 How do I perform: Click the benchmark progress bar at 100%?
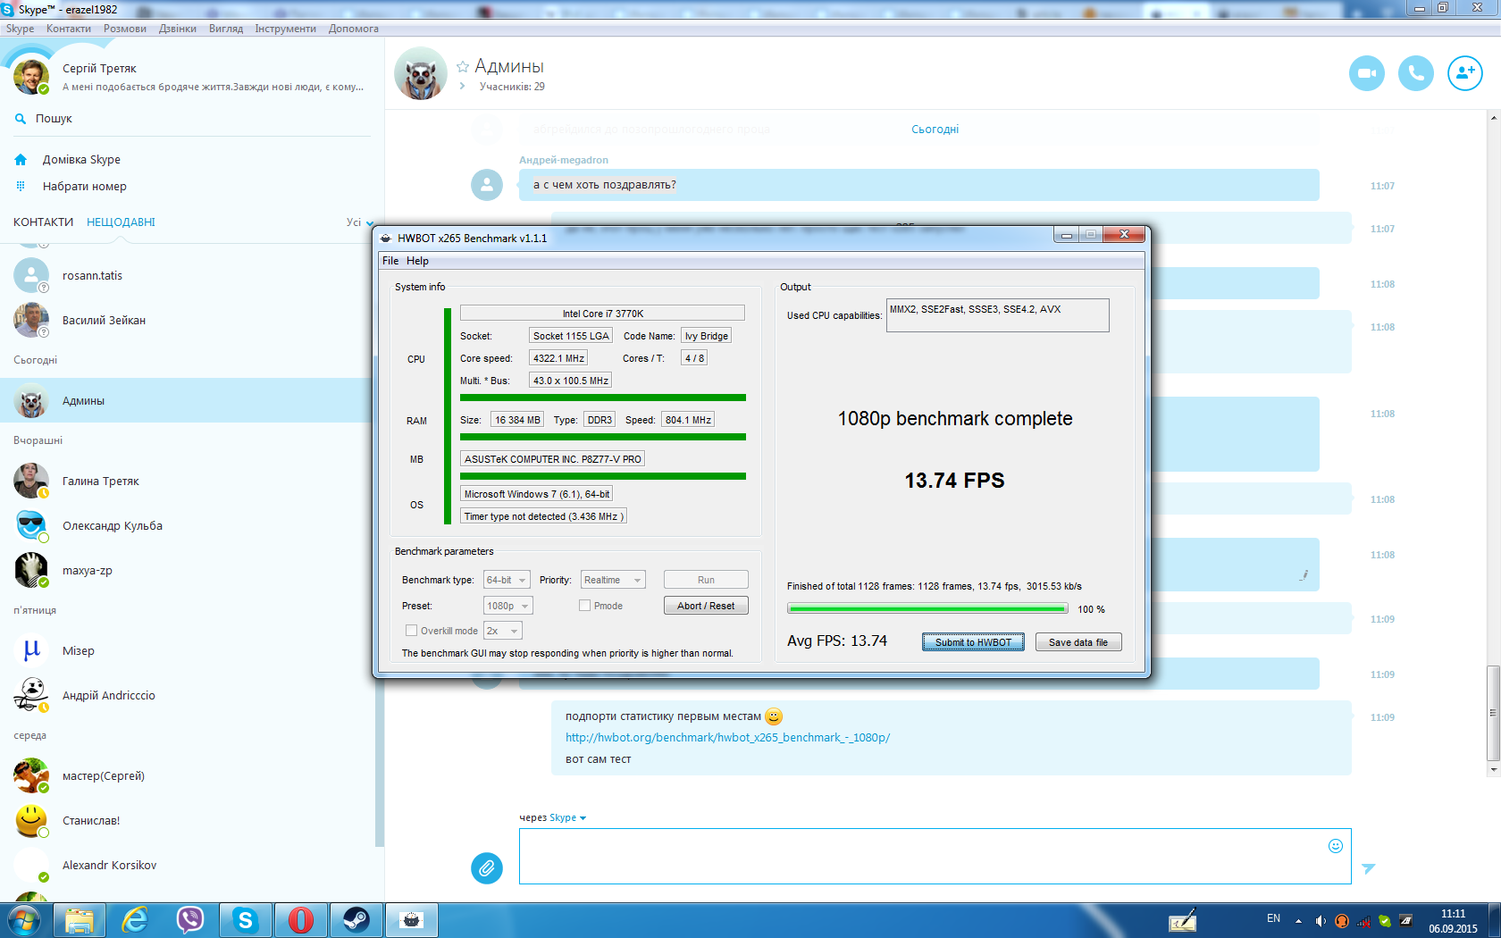tap(927, 608)
